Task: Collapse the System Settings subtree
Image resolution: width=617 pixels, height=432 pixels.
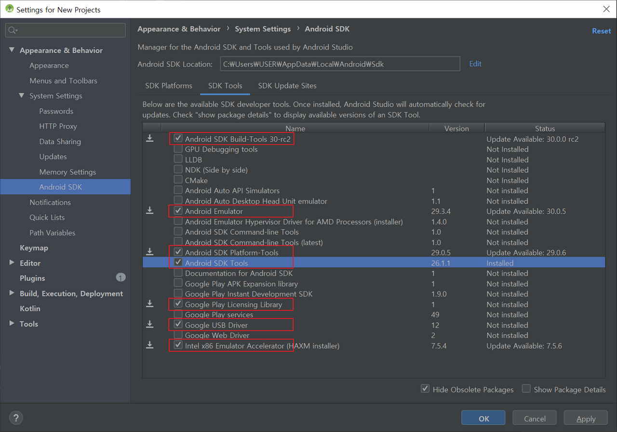Action: click(x=22, y=96)
